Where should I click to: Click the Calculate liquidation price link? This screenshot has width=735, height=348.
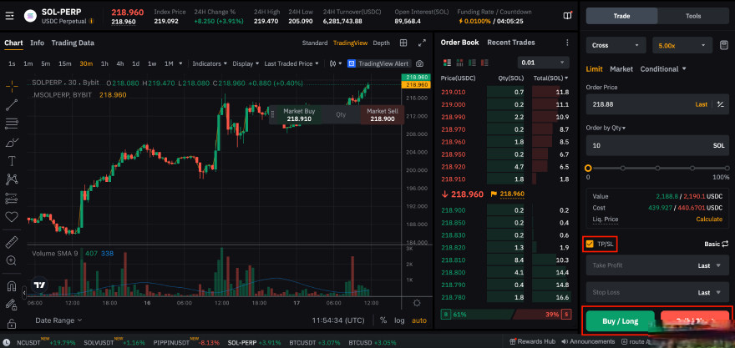709,219
